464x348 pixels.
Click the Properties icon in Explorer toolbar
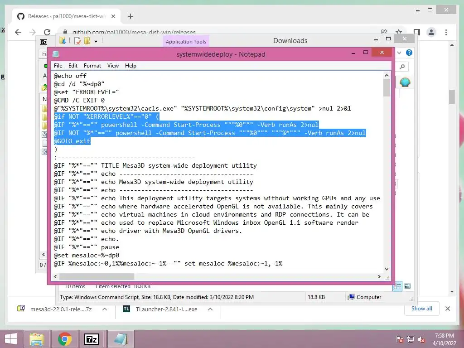coord(77,41)
